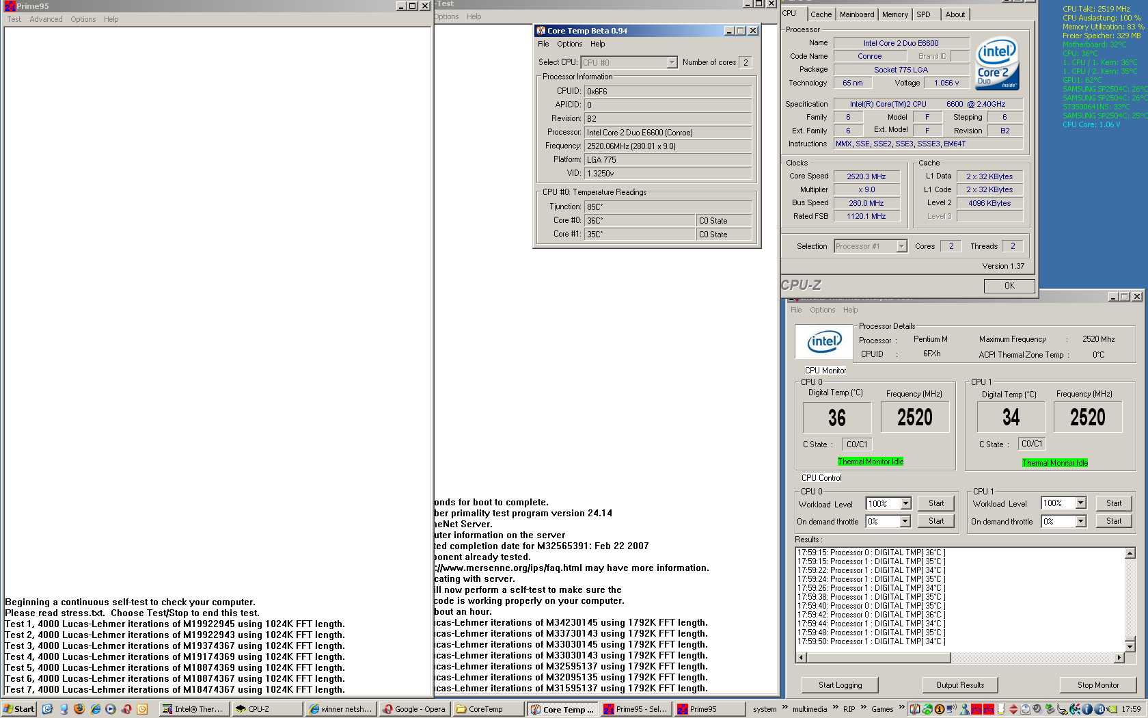The image size is (1148, 718).
Task: Expand the multimedia toolbar chevron
Action: (835, 708)
